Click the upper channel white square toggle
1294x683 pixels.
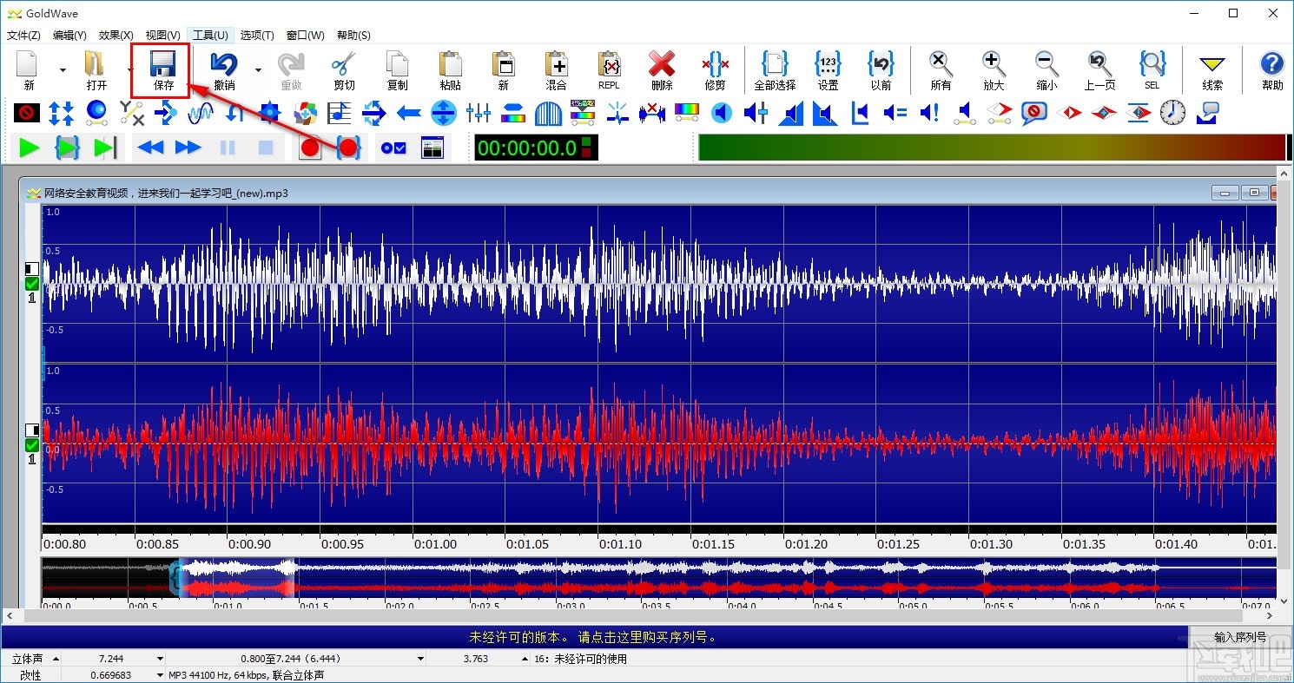(32, 269)
